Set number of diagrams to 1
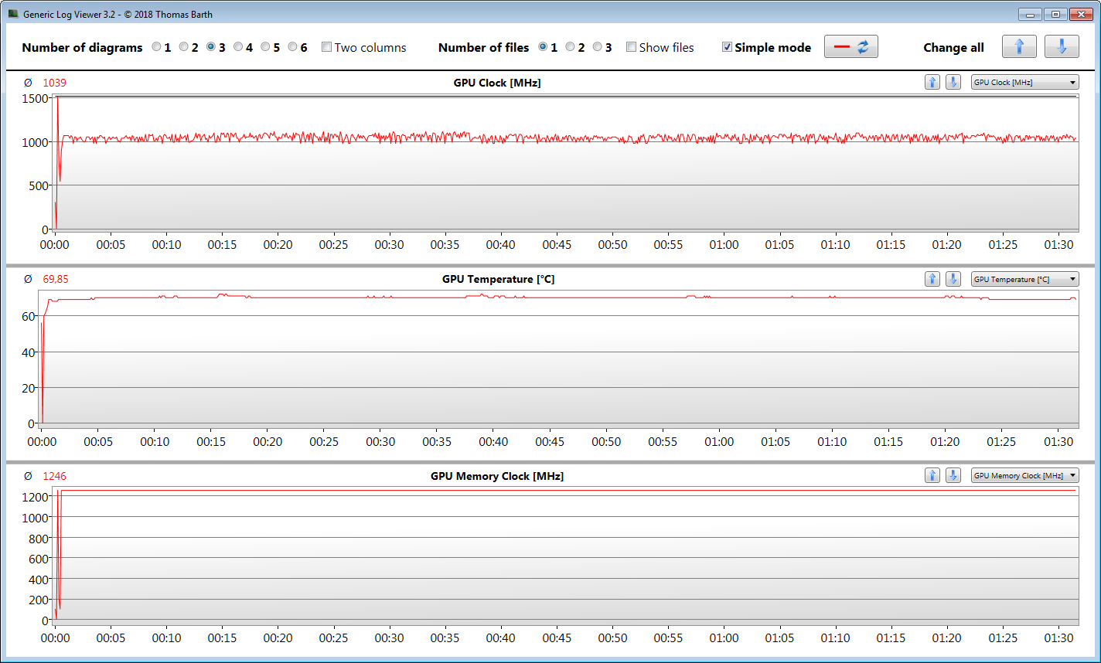Viewport: 1101px width, 663px height. click(157, 47)
